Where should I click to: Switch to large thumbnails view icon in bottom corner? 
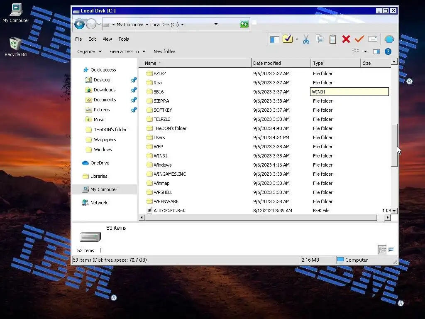tap(391, 250)
